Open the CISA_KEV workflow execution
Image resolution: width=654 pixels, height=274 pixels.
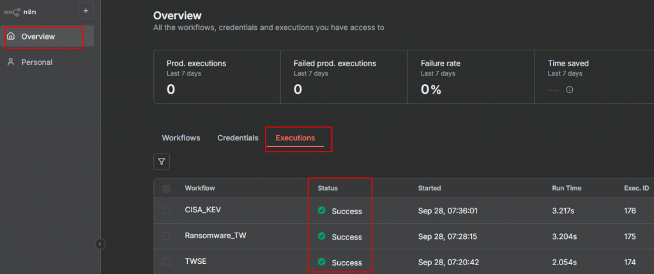point(202,211)
